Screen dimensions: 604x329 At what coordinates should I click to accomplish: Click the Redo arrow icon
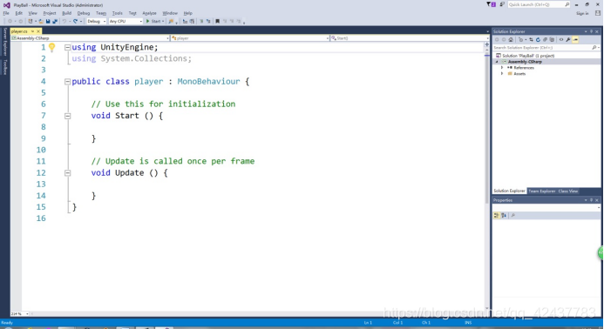click(75, 21)
